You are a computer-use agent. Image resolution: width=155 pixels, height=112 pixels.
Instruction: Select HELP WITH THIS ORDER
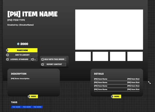[54, 59]
